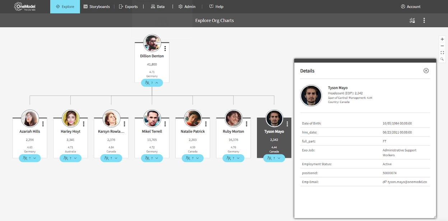Switch to the Account section

pos(410,6)
